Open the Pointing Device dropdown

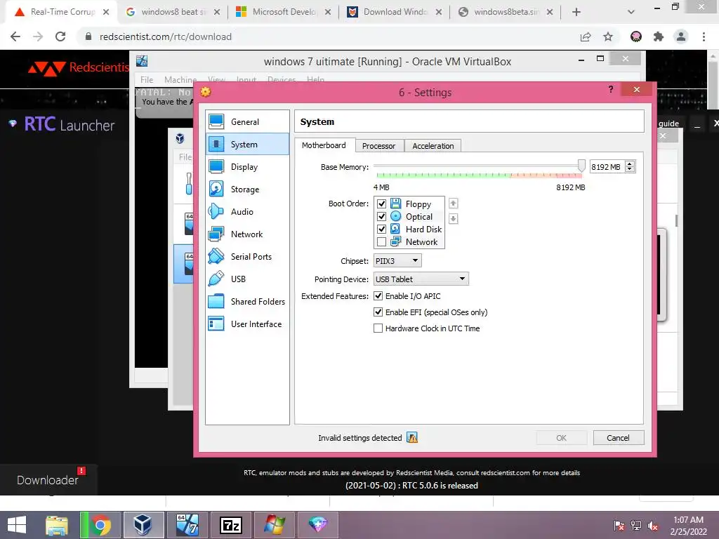point(421,279)
